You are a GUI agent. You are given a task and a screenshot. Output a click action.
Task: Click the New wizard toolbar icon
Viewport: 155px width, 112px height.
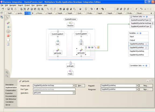(x=3, y=9)
